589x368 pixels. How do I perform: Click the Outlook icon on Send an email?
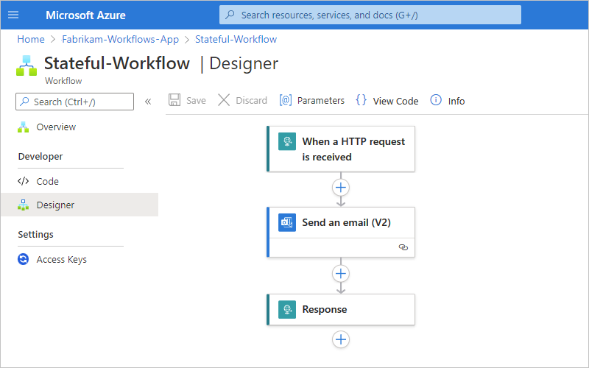[x=287, y=222]
